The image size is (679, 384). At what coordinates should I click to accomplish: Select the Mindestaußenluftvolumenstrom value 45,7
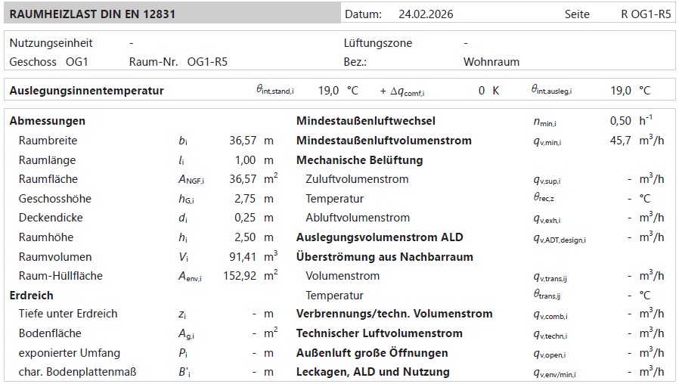[620, 141]
